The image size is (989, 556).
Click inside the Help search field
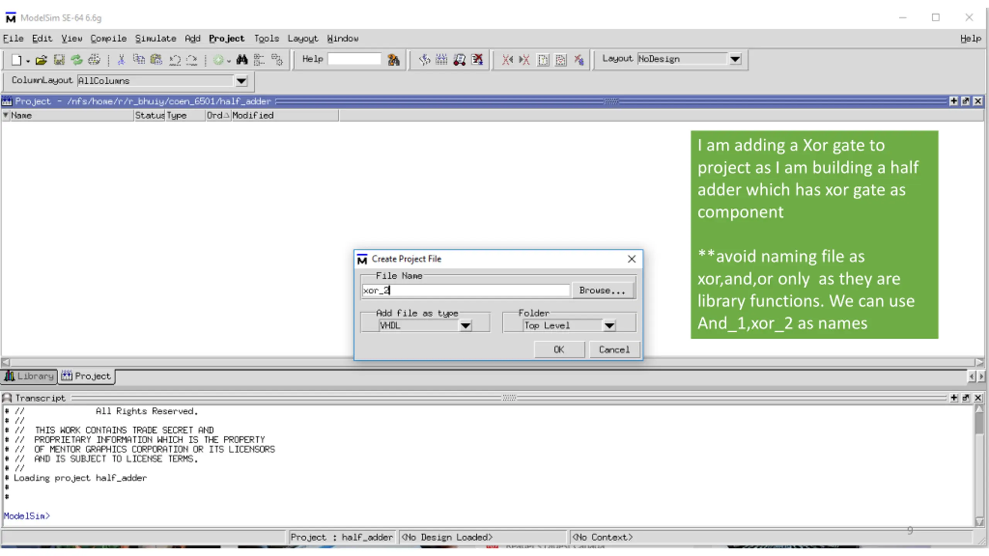(354, 59)
